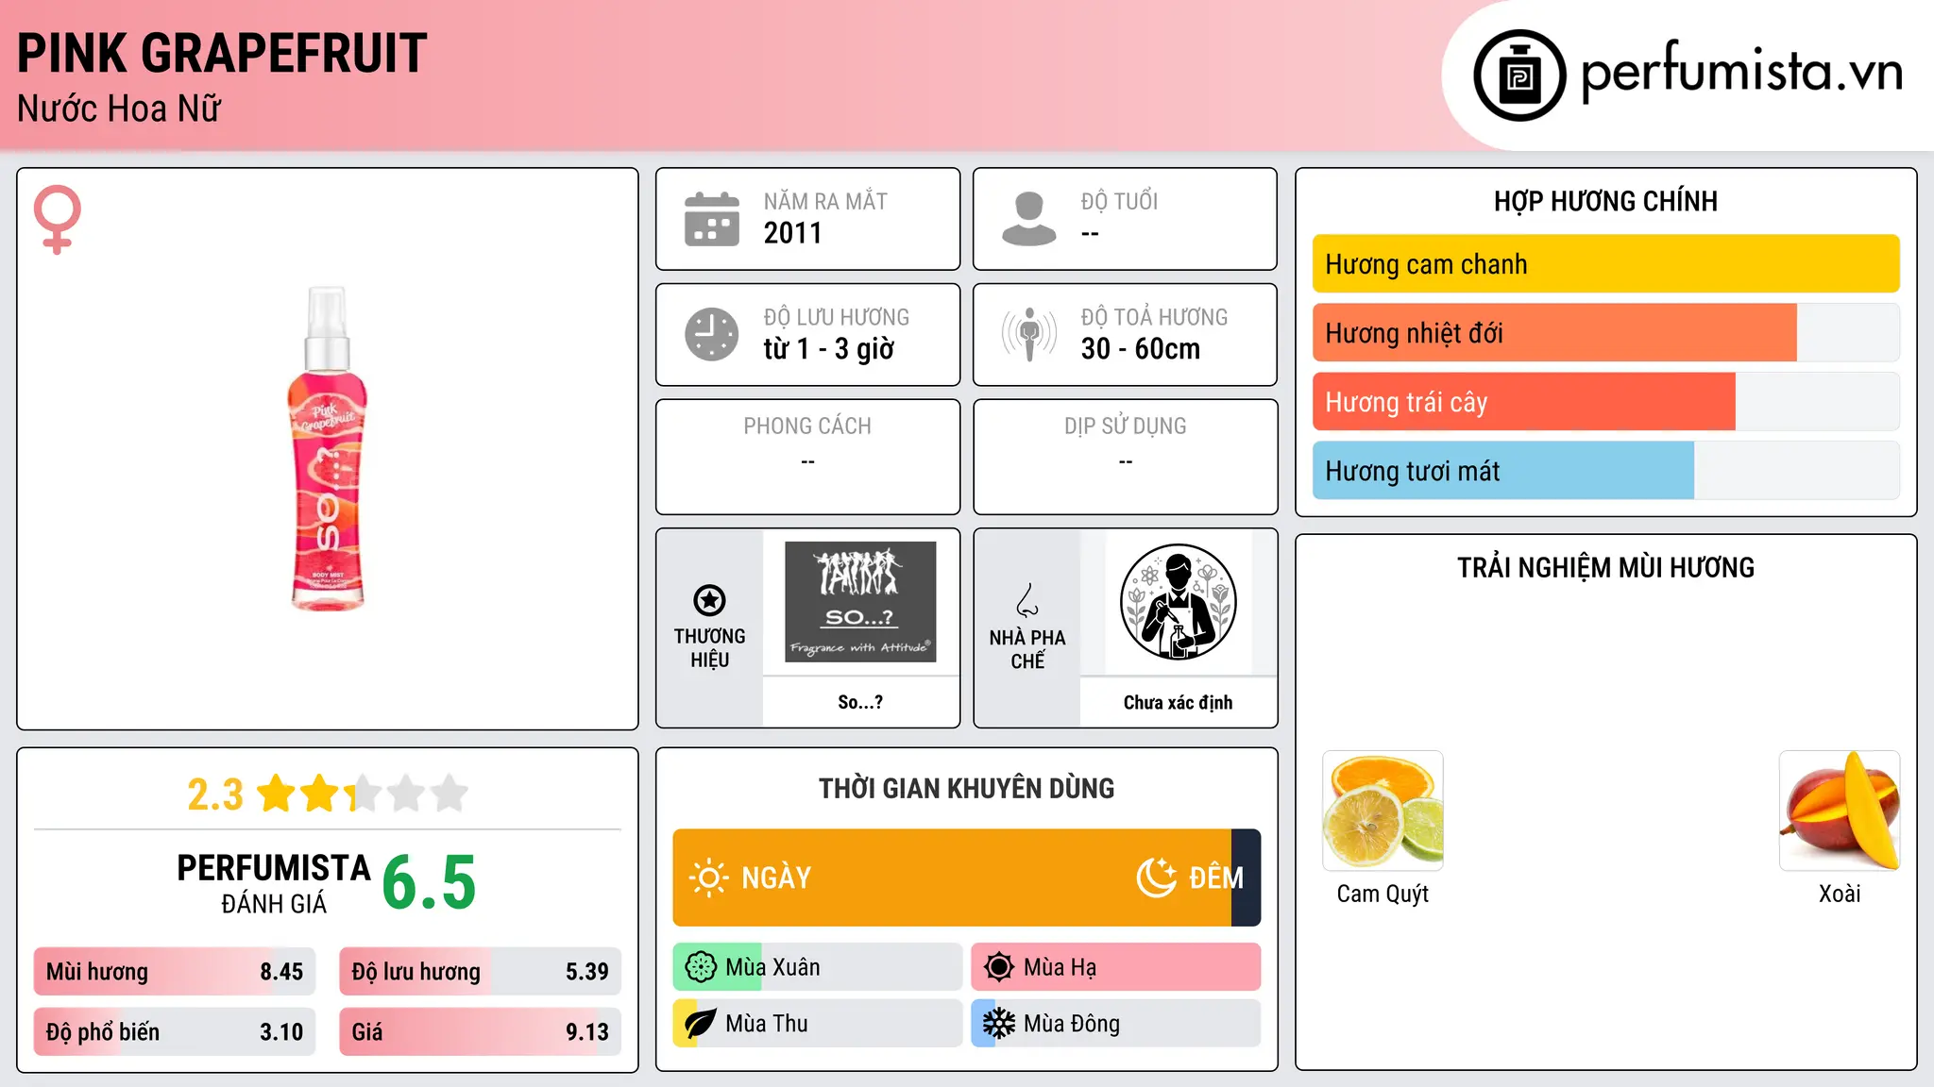This screenshot has width=1934, height=1087.
Task: Click the Xoài caption text
Action: (1840, 894)
